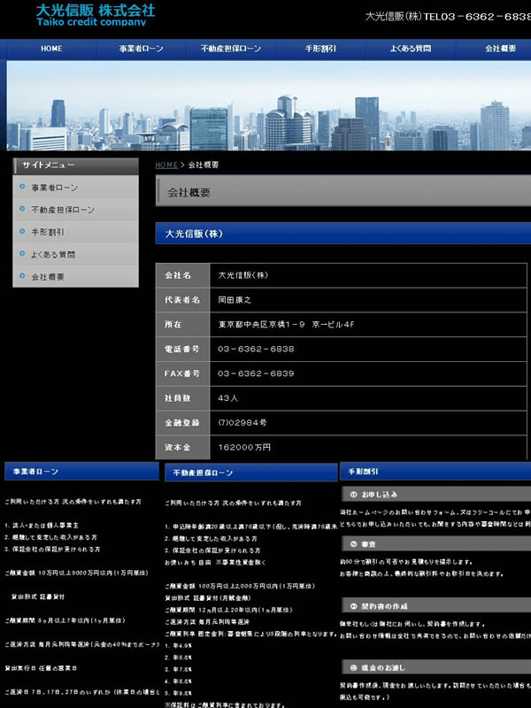Click the 大光信販（株） blue section heading

tap(343, 234)
